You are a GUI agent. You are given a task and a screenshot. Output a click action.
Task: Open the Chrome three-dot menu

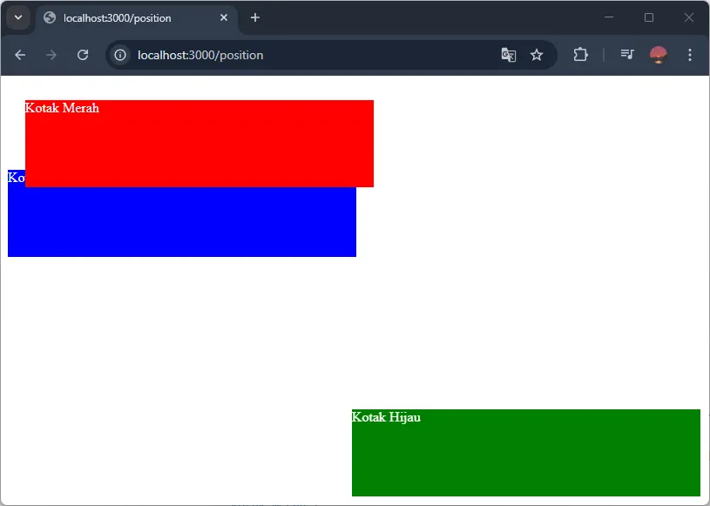pos(690,55)
